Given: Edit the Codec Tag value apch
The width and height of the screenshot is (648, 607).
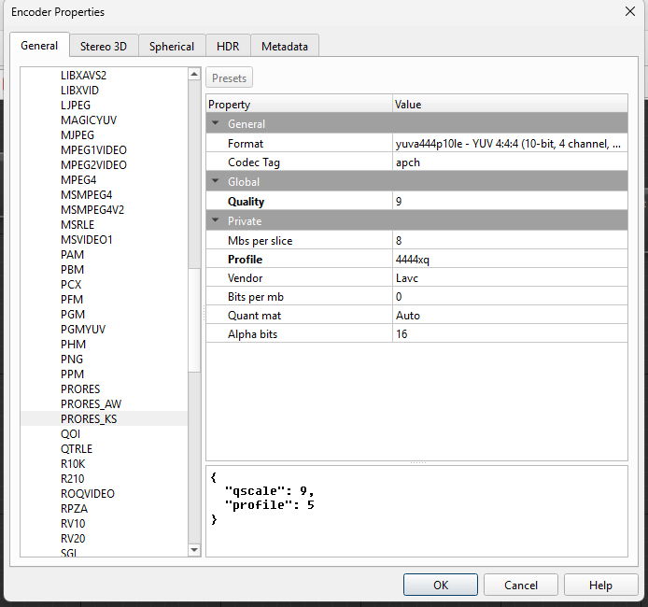Looking at the screenshot, I should point(510,162).
